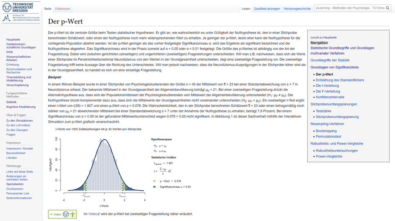
Task: Open the Spezialseiten link
Action: pos(15,184)
